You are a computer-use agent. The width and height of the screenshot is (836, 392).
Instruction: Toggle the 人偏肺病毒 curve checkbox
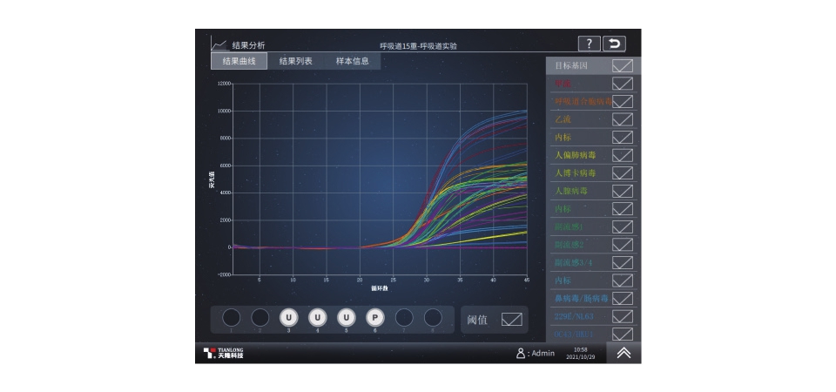point(623,155)
